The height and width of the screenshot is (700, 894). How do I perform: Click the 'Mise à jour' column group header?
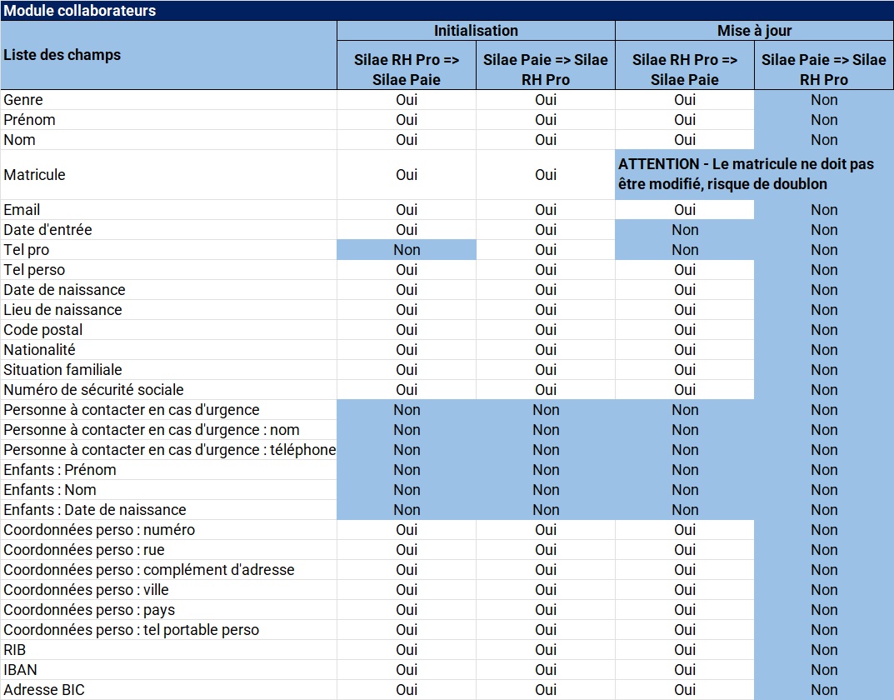[754, 31]
